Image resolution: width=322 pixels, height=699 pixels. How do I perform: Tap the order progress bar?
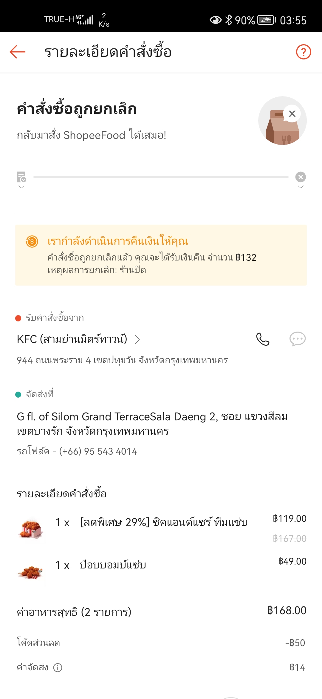(x=161, y=177)
